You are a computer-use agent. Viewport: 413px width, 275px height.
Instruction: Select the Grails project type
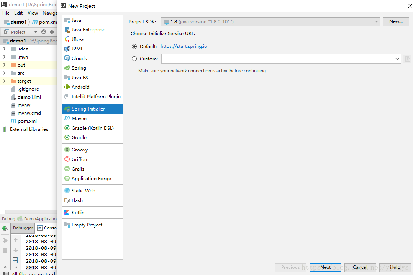(77, 169)
